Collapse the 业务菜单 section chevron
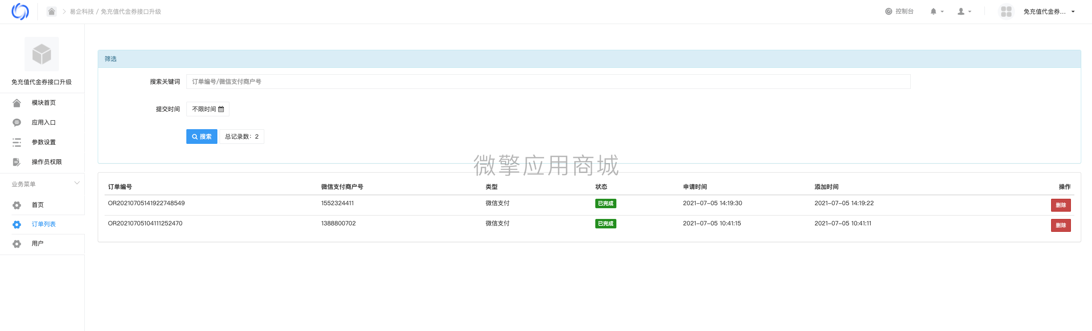 coord(77,183)
